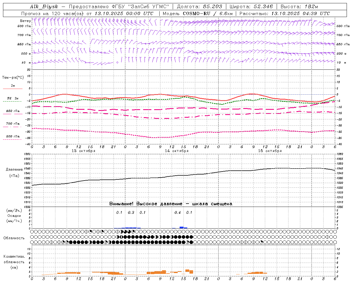Click the '14 октября' date label

click(177, 151)
